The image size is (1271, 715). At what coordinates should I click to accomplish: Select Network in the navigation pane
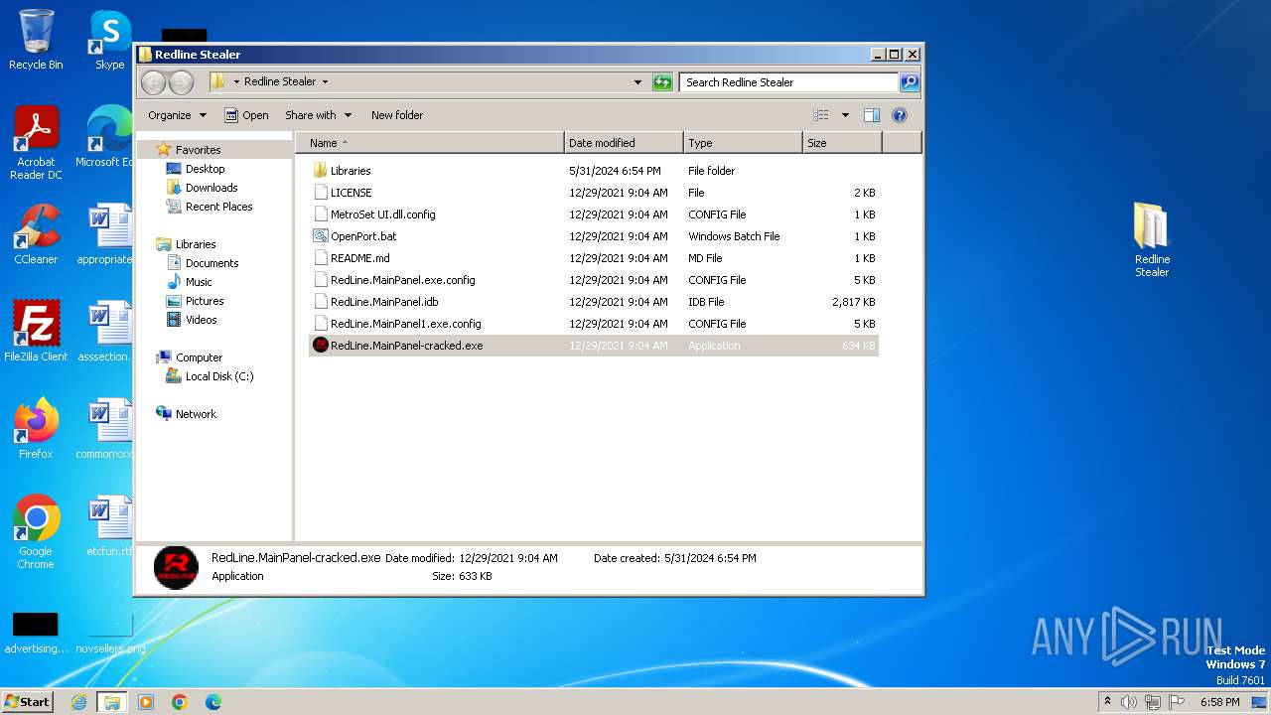[x=196, y=414]
